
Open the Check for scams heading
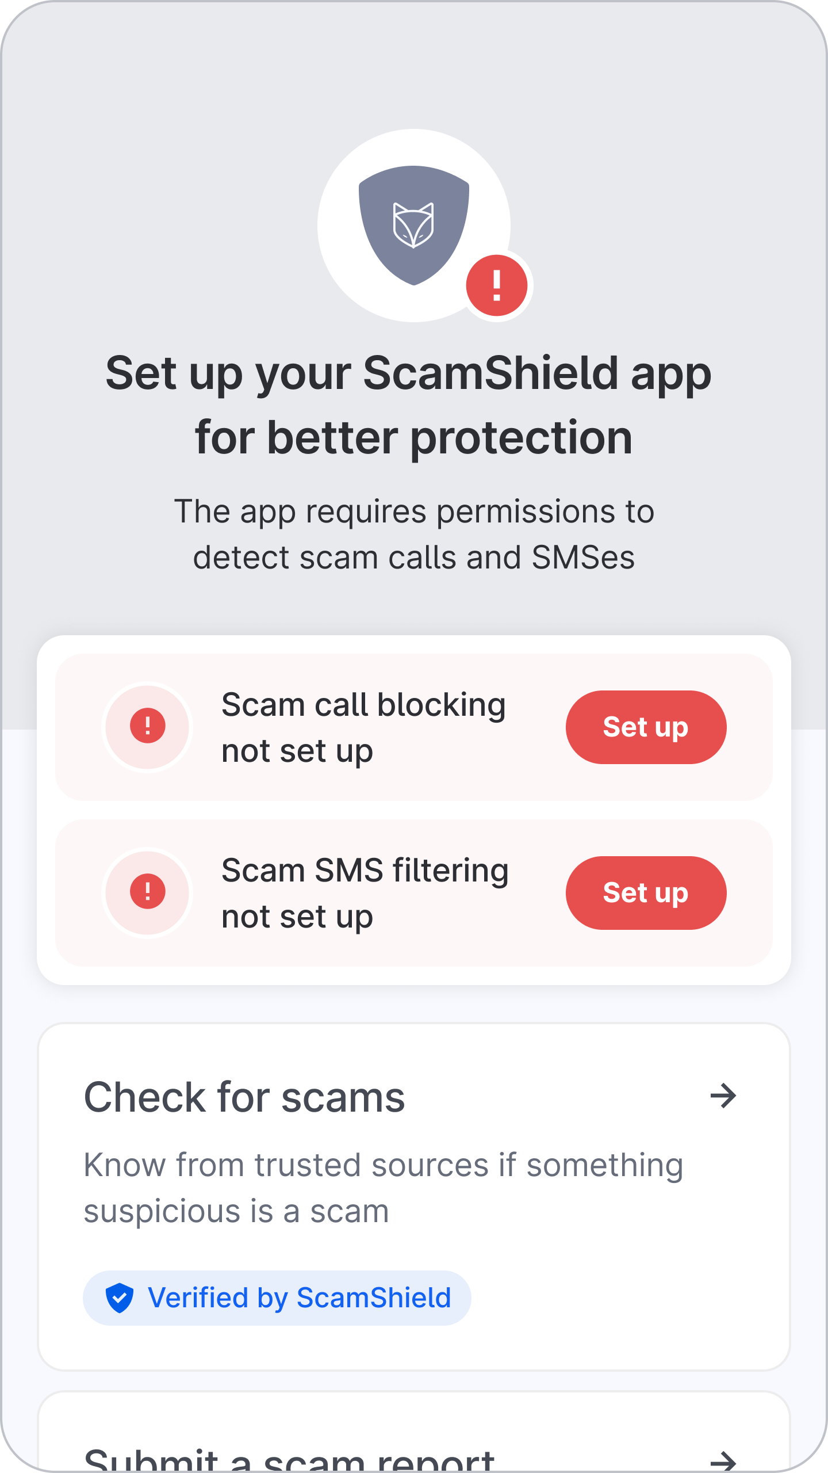click(244, 1097)
